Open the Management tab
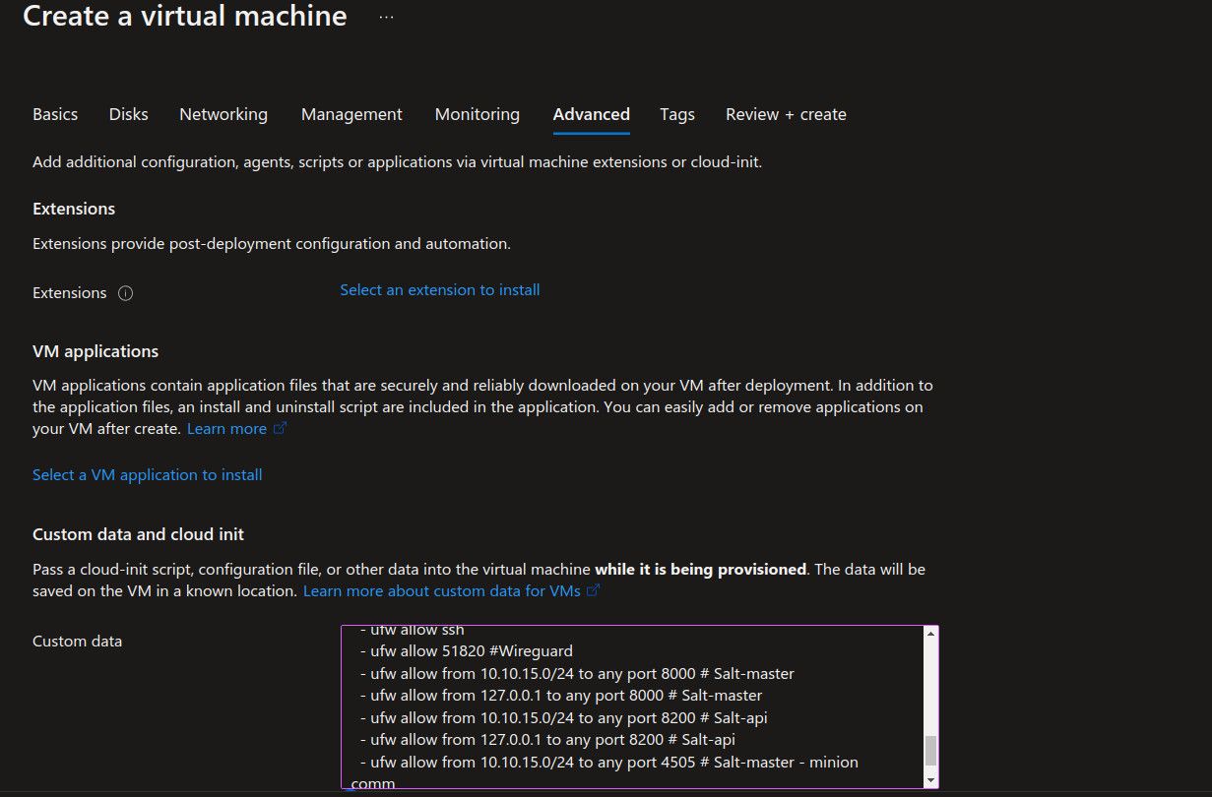Screen dimensions: 1212x797 click(351, 114)
